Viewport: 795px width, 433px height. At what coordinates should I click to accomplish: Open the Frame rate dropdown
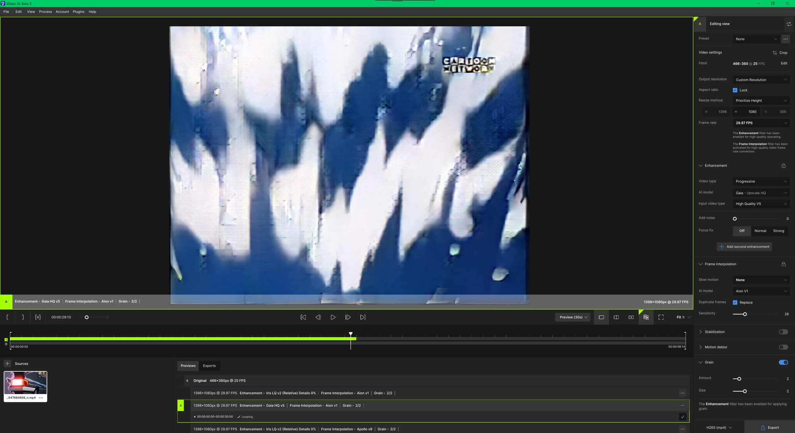761,123
